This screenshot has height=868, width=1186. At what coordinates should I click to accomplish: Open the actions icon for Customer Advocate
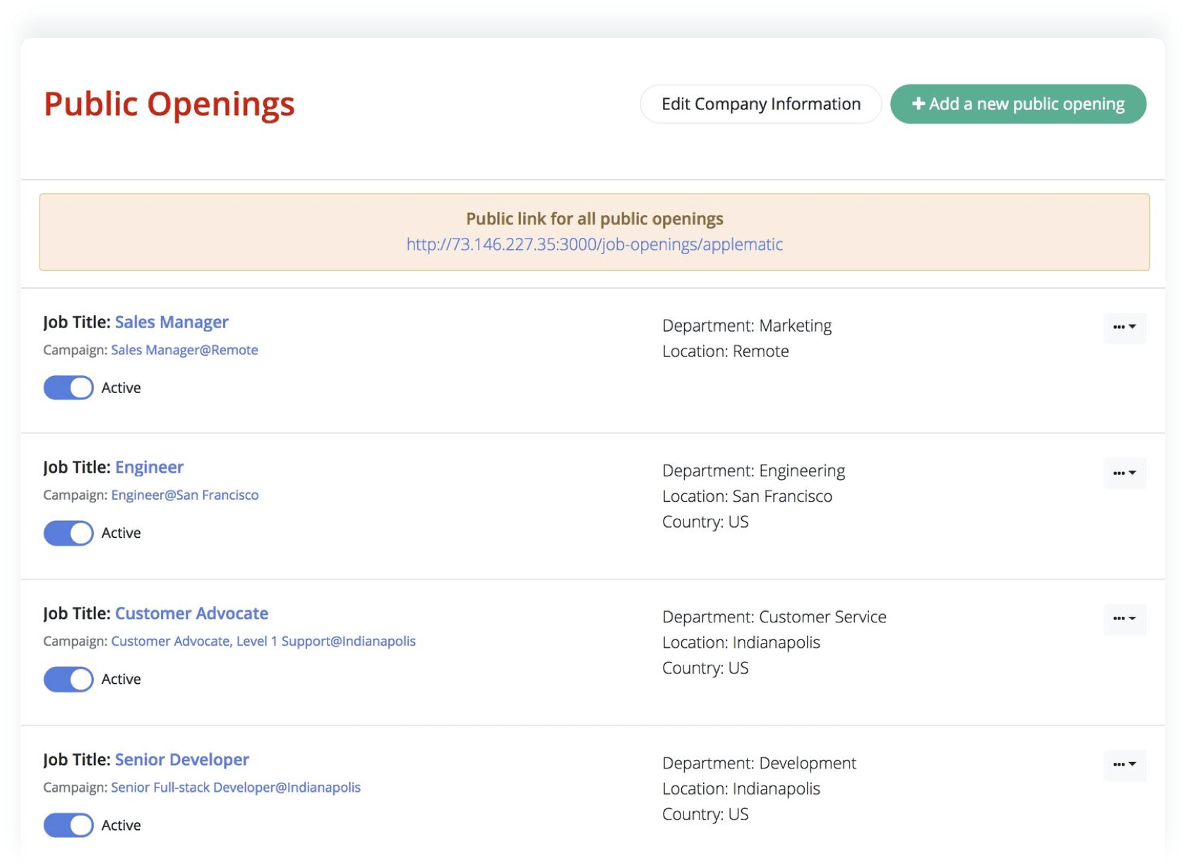1120,619
